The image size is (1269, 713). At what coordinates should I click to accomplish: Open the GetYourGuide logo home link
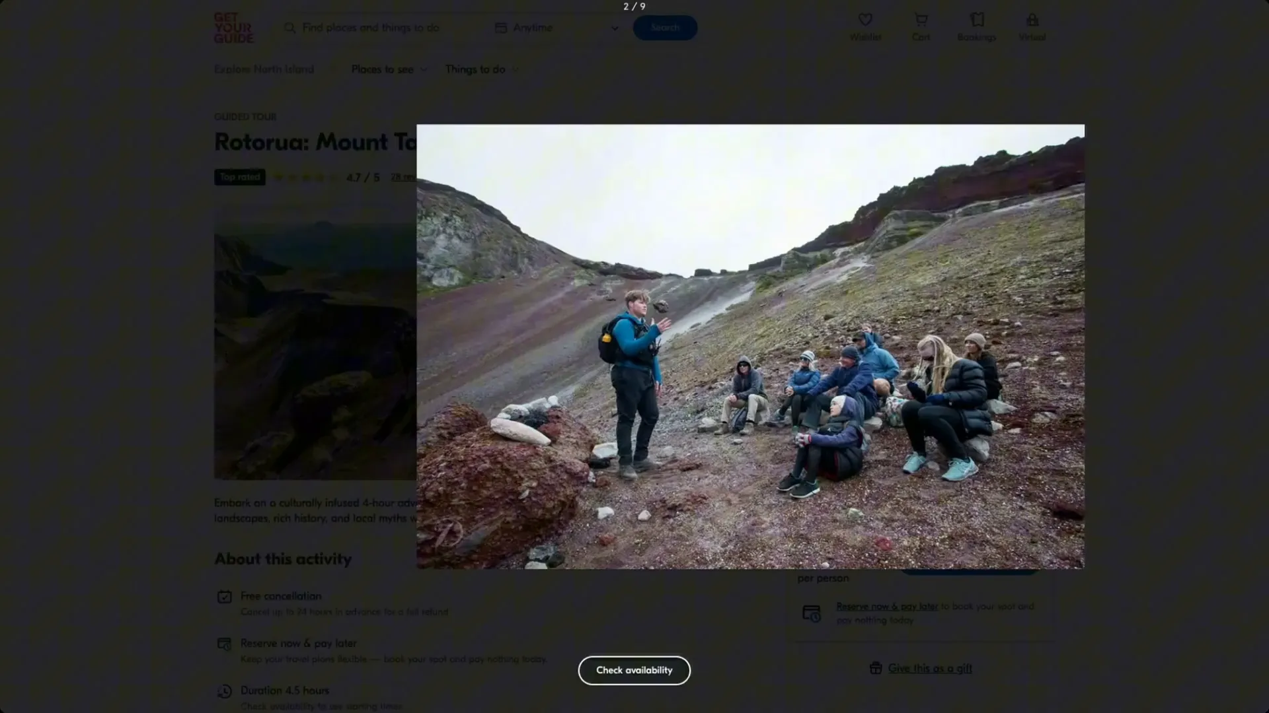tap(233, 28)
